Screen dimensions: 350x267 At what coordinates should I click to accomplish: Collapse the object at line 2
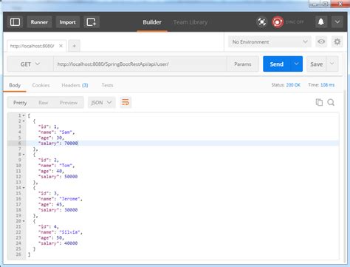[x=24, y=121]
